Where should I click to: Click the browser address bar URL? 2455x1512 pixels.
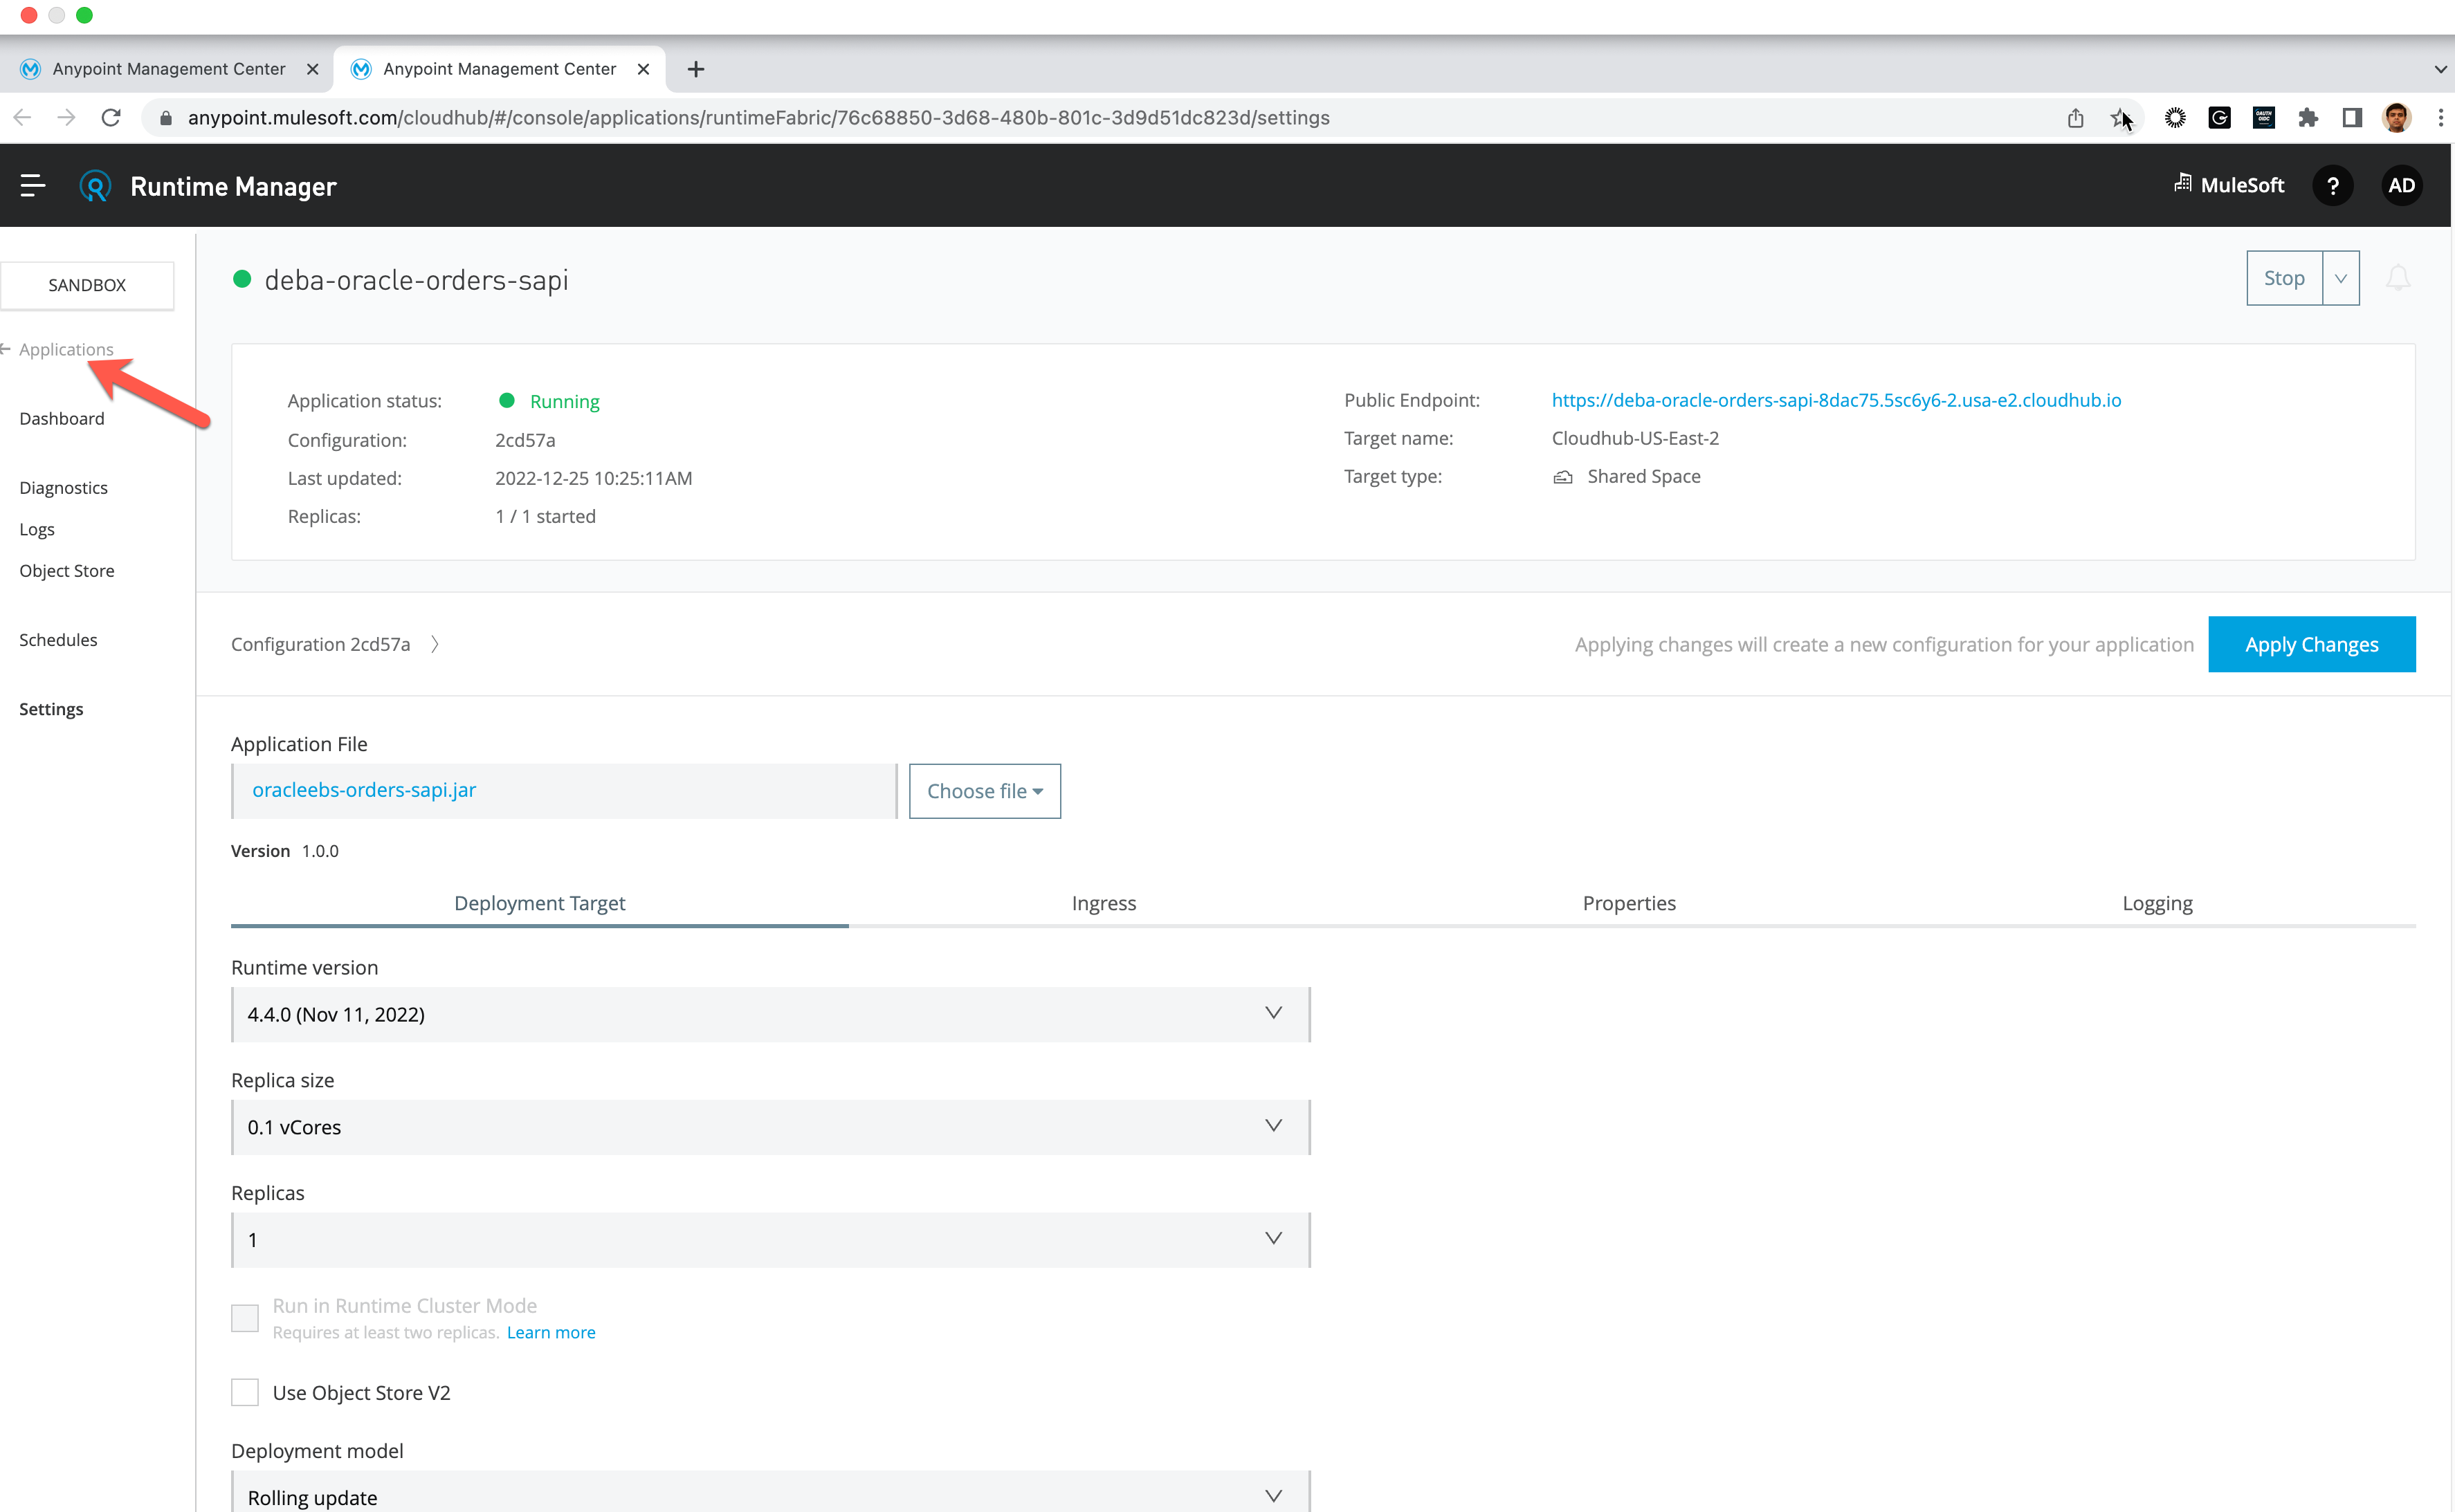(x=758, y=118)
